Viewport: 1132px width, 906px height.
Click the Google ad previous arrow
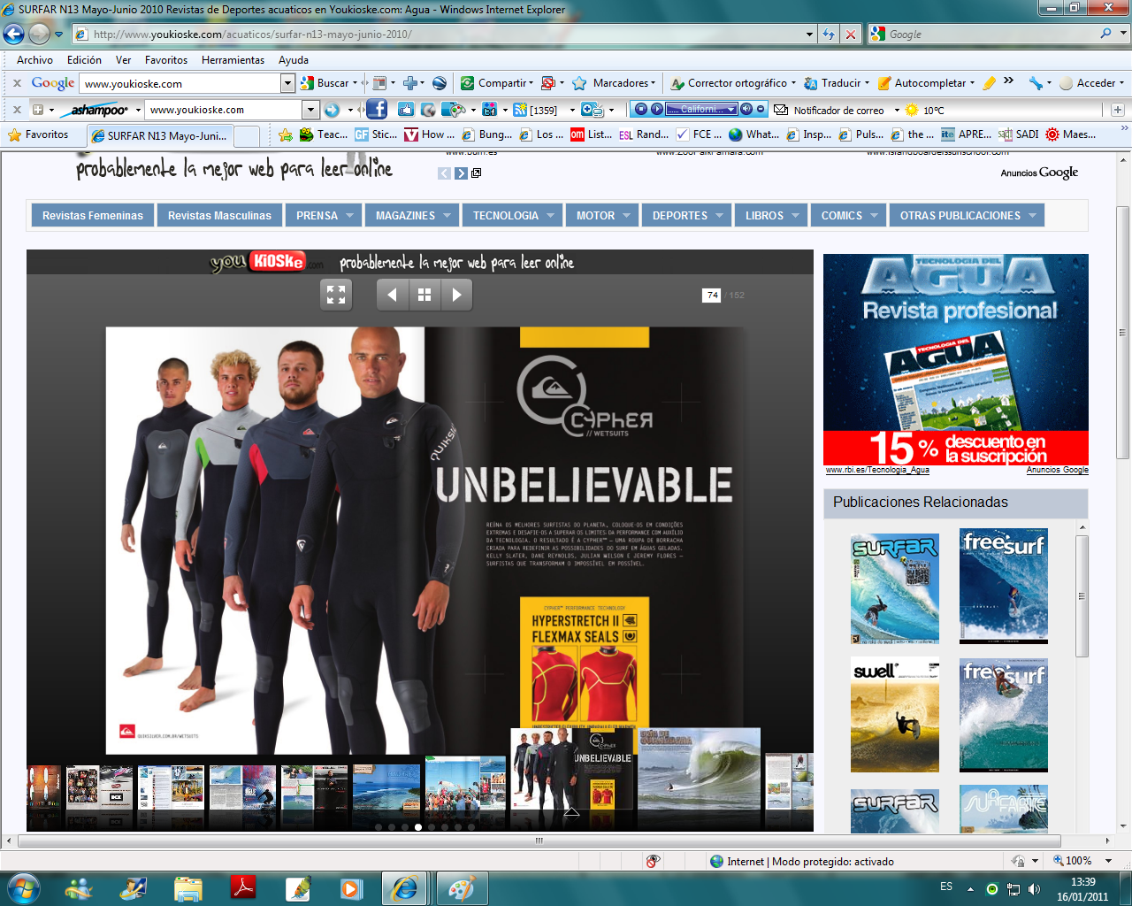(x=445, y=173)
